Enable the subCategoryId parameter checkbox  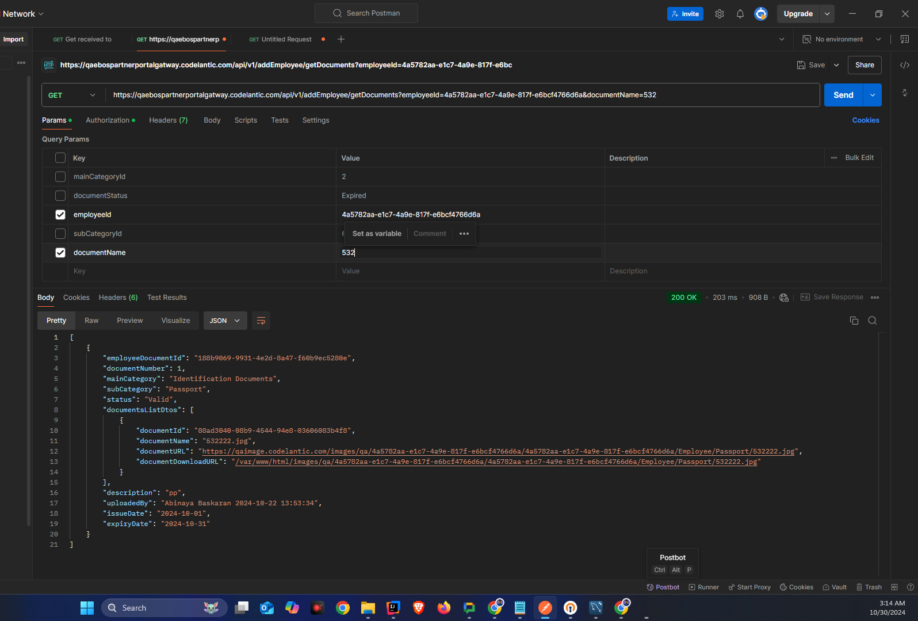click(60, 234)
